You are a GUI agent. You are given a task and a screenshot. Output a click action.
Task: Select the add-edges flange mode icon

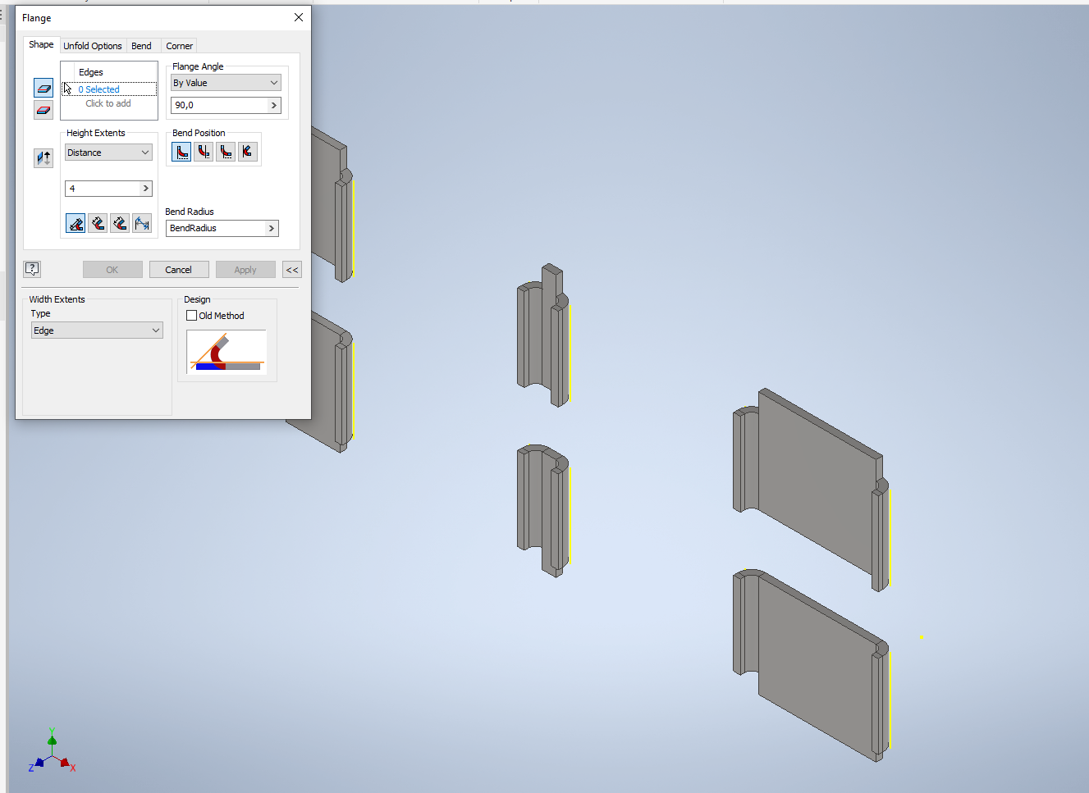[43, 88]
